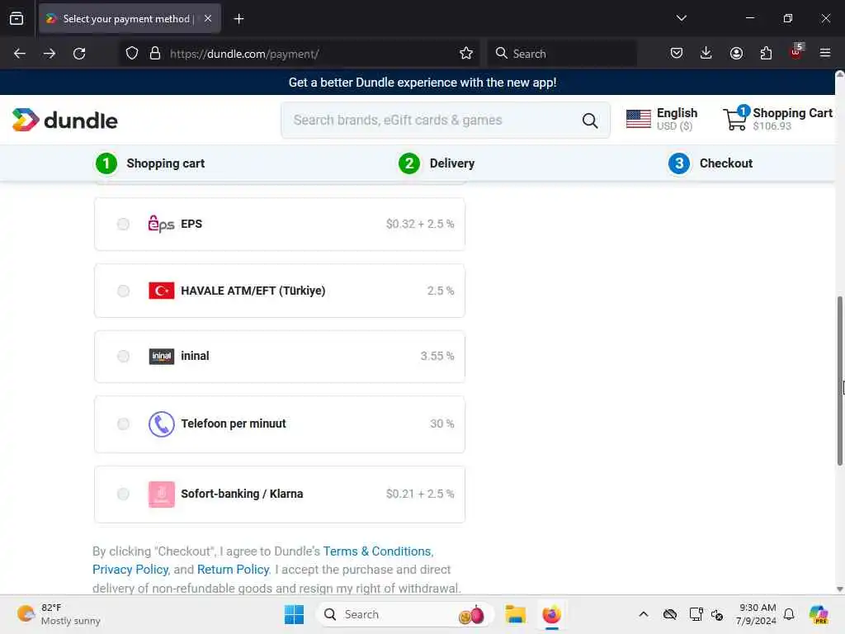This screenshot has height=634, width=845.
Task: Click the Turkish flag HAVALE icon
Action: [x=161, y=291]
